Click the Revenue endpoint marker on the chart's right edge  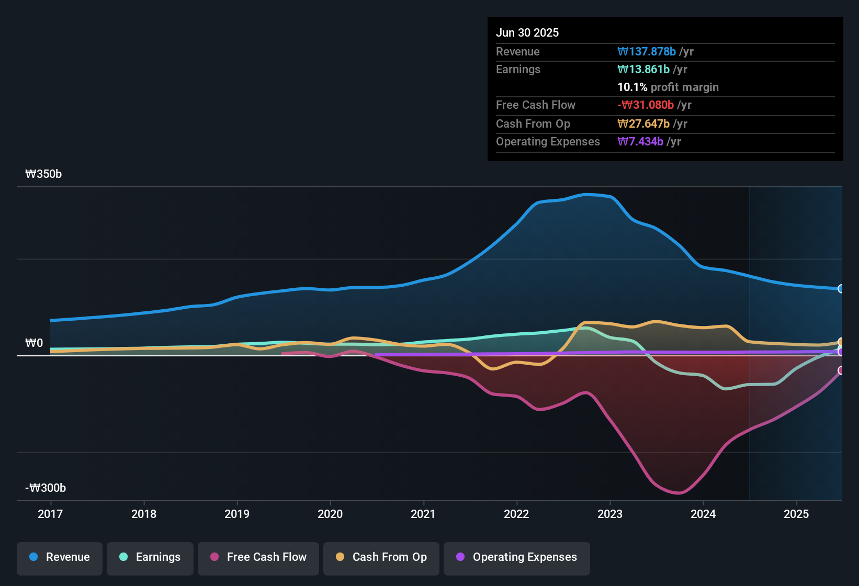point(841,289)
